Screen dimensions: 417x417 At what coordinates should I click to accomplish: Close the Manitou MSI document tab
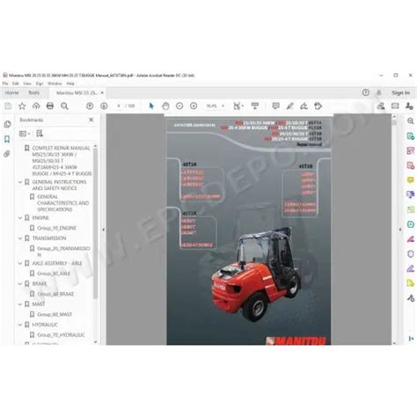102,92
